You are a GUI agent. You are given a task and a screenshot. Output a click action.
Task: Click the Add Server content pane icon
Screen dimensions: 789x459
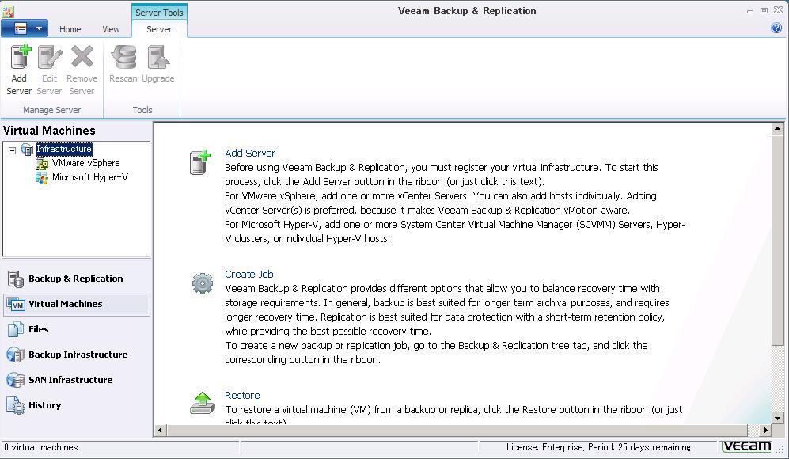coord(199,162)
